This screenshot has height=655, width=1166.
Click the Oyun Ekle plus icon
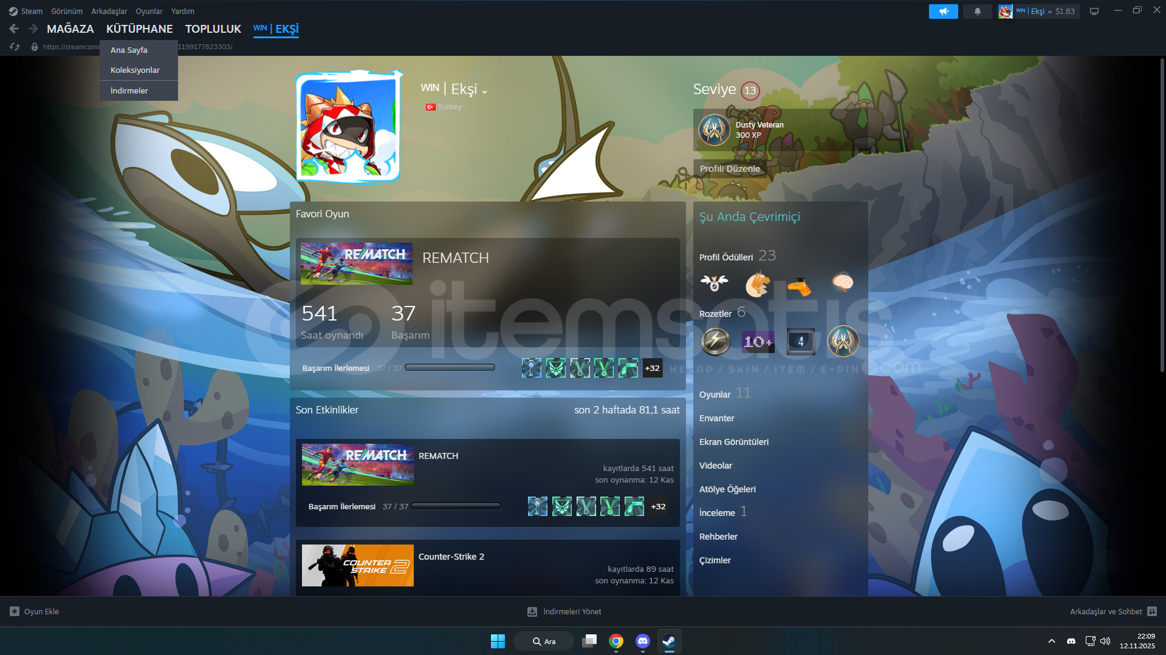coord(15,611)
